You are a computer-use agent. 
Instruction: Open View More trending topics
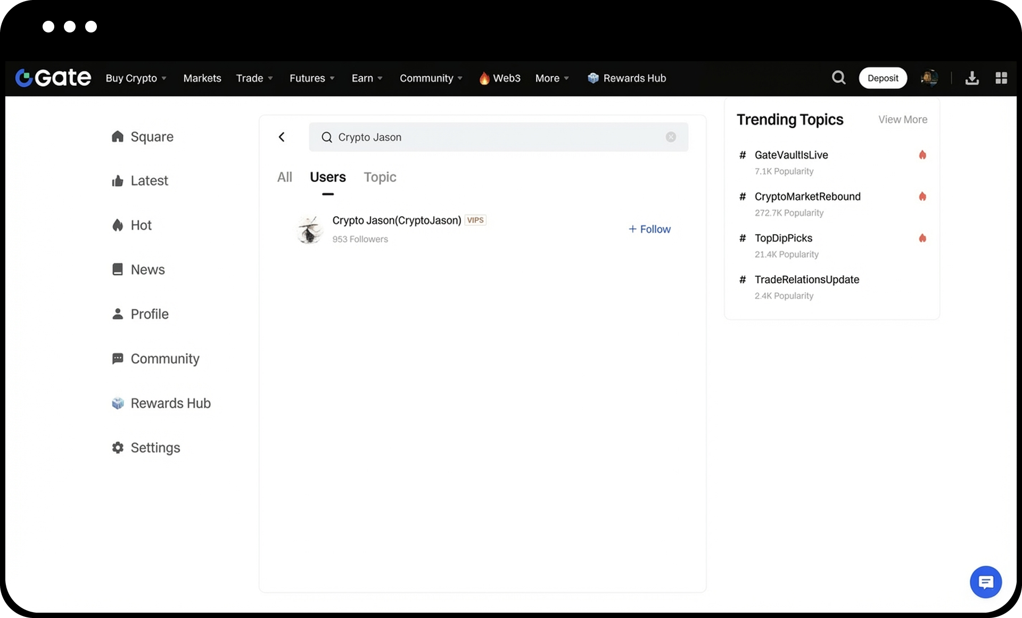(902, 120)
